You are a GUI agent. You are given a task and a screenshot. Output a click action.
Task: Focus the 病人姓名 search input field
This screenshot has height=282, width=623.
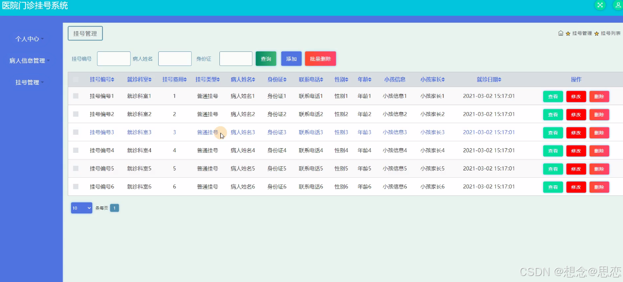[175, 59]
